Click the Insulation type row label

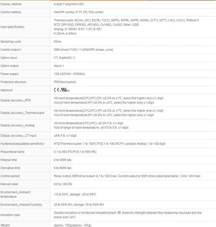click(10, 215)
